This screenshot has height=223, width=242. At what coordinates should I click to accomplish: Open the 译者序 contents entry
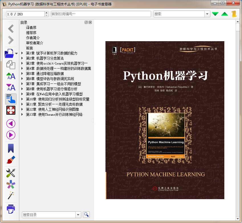click(31, 28)
